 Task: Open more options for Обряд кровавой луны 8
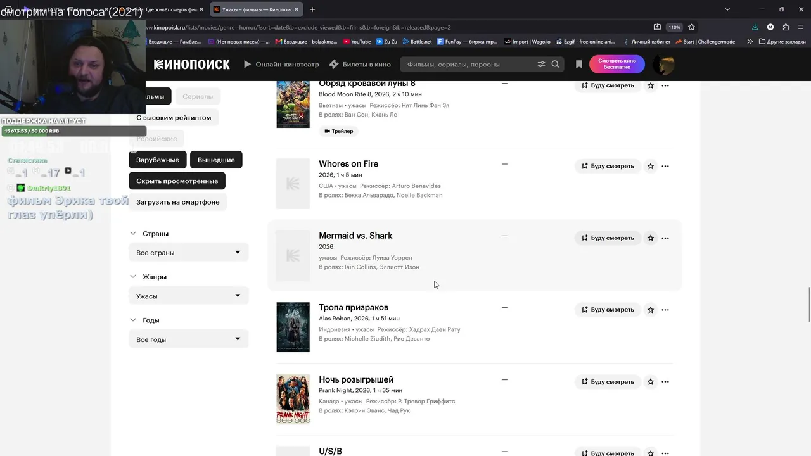665,85
